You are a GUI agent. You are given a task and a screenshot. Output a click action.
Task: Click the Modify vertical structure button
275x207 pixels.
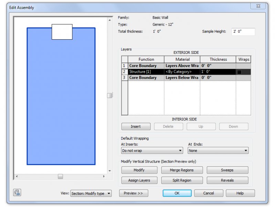point(139,170)
